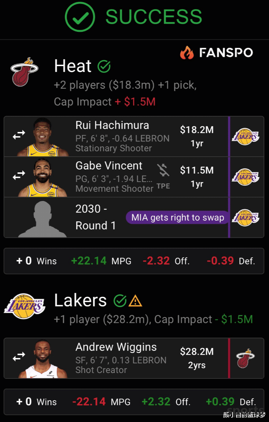Image resolution: width=269 pixels, height=422 pixels.
Task: Click the large green Success checkmark circle
Action: pos(80,16)
